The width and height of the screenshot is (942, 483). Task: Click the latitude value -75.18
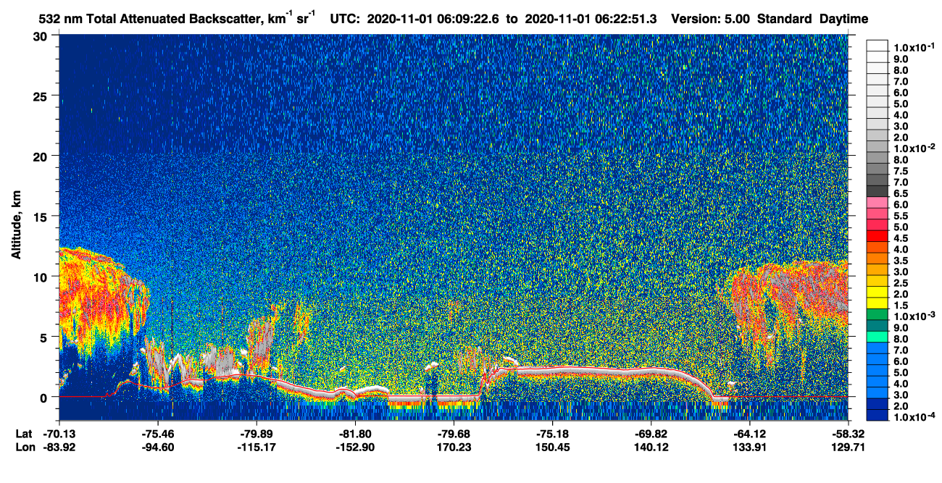pyautogui.click(x=552, y=434)
